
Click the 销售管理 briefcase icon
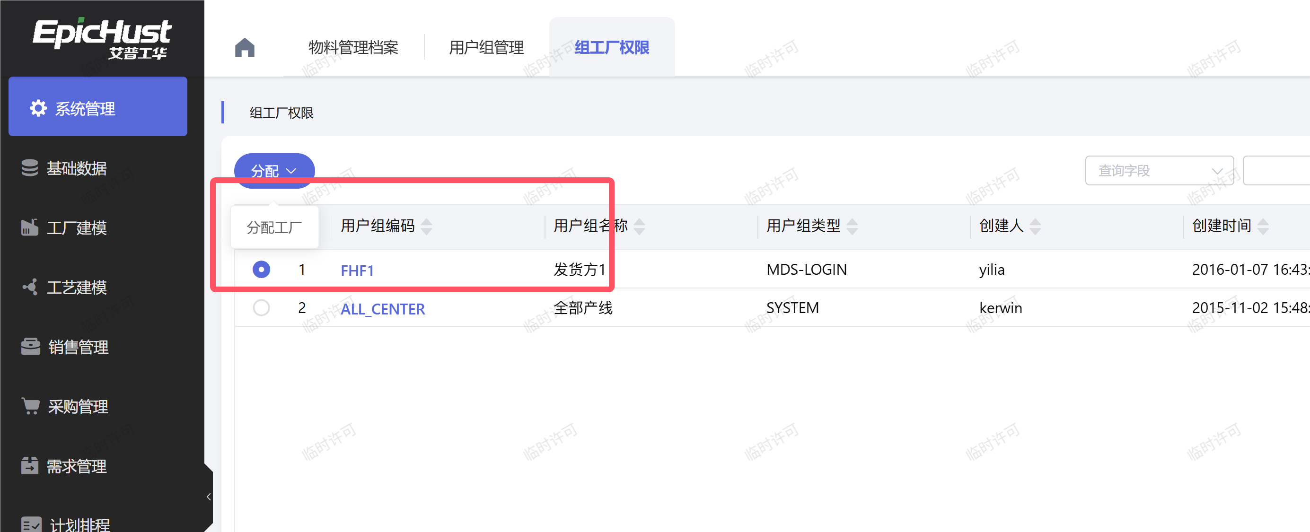click(30, 347)
